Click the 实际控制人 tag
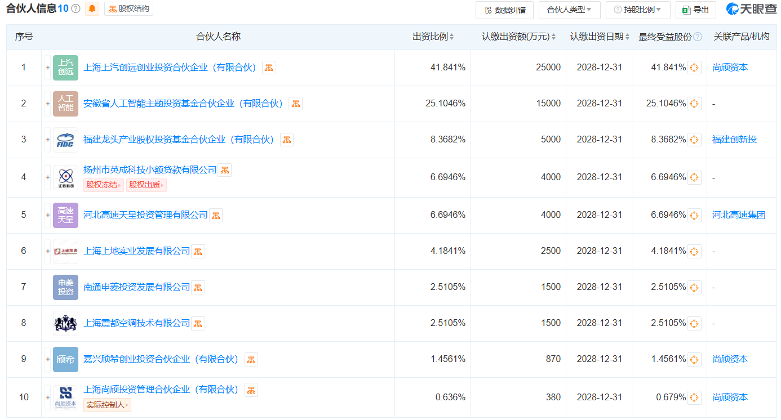The width and height of the screenshot is (781, 420). tap(107, 405)
